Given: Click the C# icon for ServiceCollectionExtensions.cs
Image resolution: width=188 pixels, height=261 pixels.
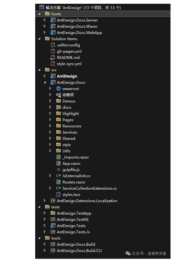Looking at the screenshot, I should tap(58, 188).
